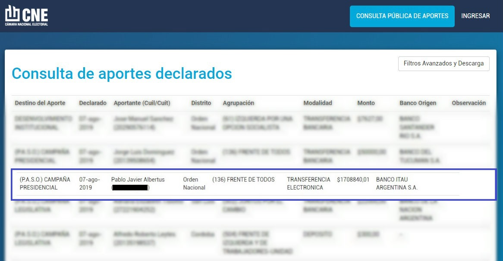Click the Declarado column header
Image resolution: width=503 pixels, height=261 pixels.
click(93, 103)
